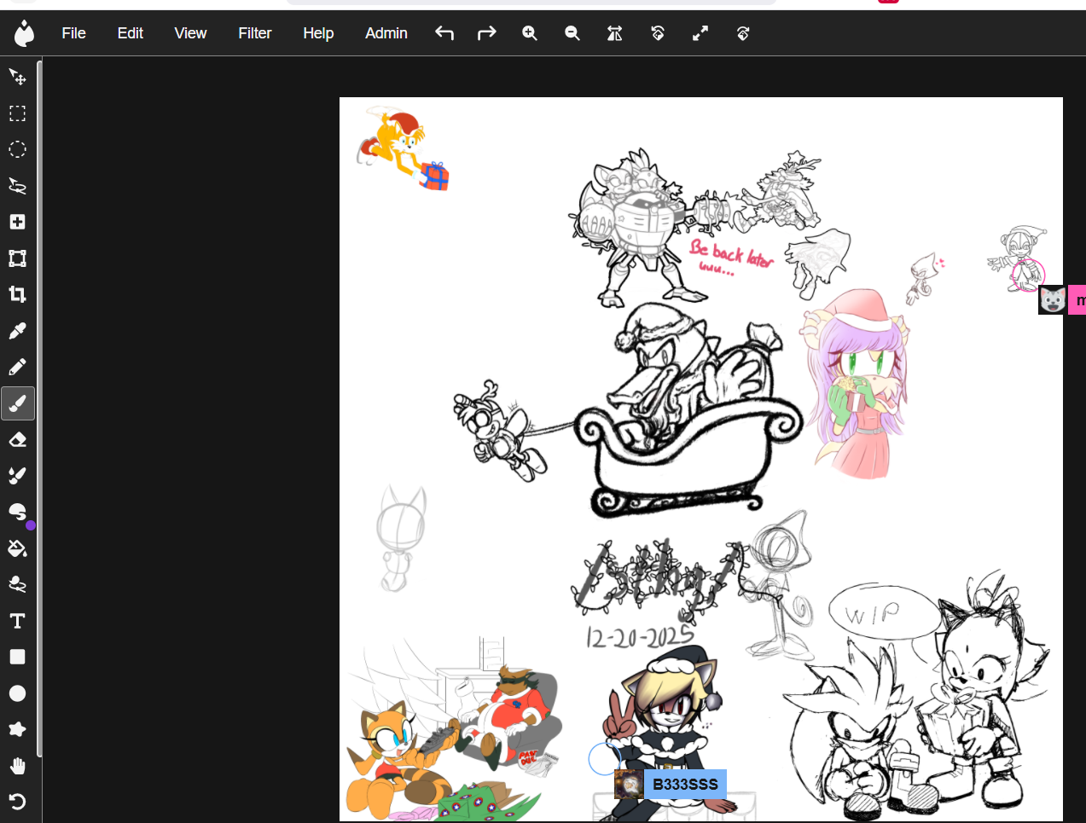Open the Magma logo home menu
1086x823 pixels.
tap(25, 33)
